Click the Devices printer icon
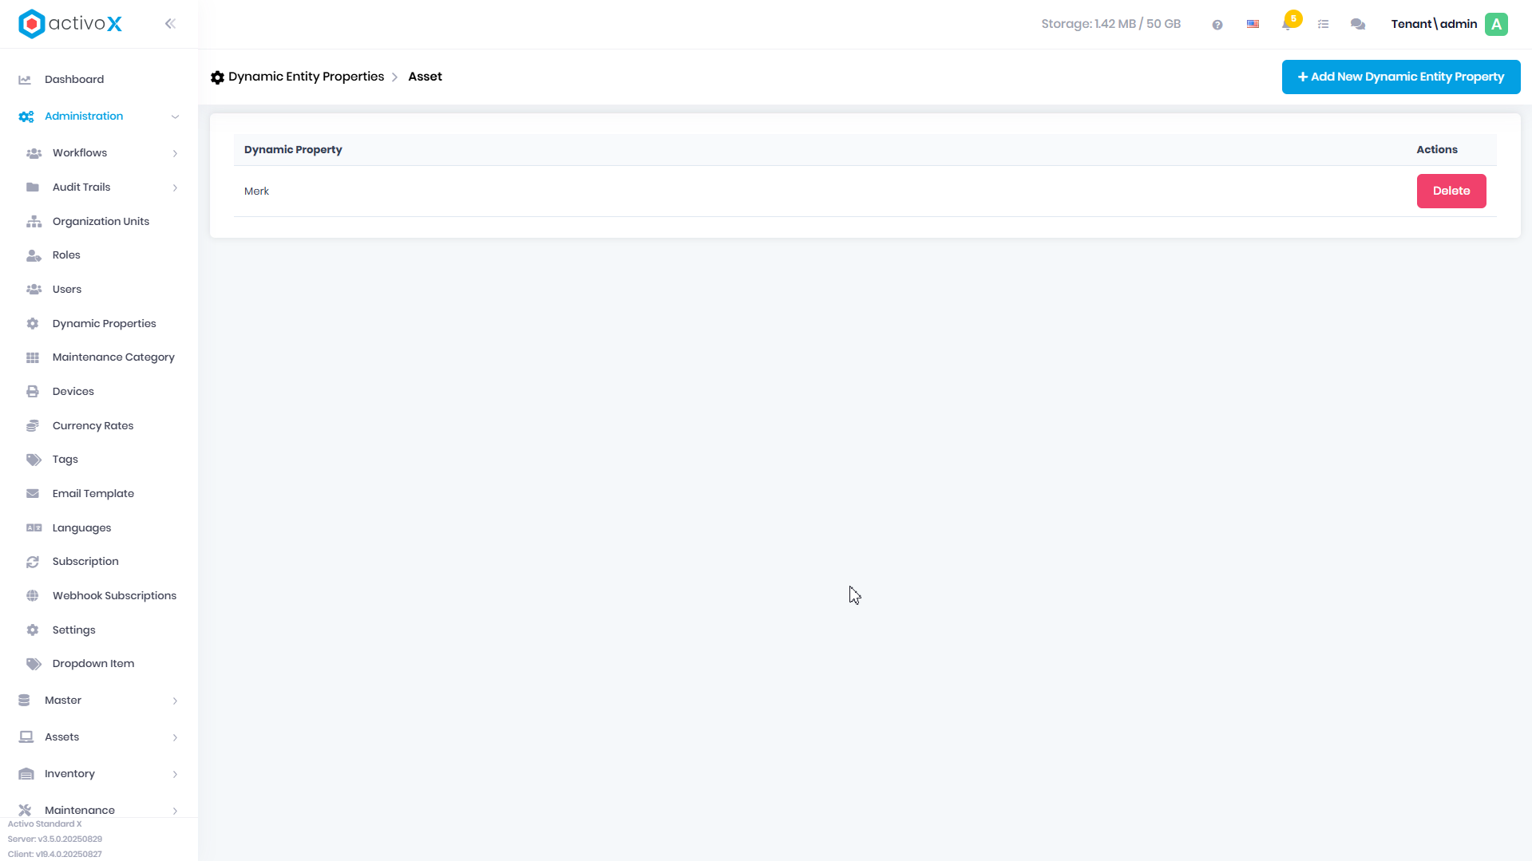Screen dimensions: 1532x861 [33, 392]
